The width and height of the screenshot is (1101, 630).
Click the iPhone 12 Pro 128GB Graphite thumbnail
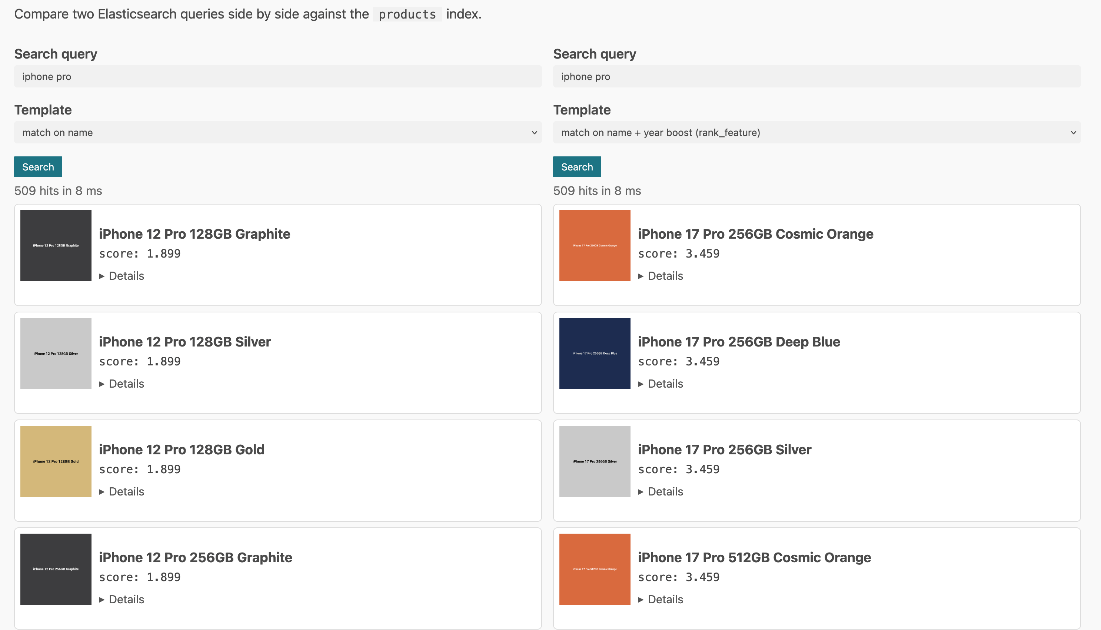pyautogui.click(x=56, y=246)
